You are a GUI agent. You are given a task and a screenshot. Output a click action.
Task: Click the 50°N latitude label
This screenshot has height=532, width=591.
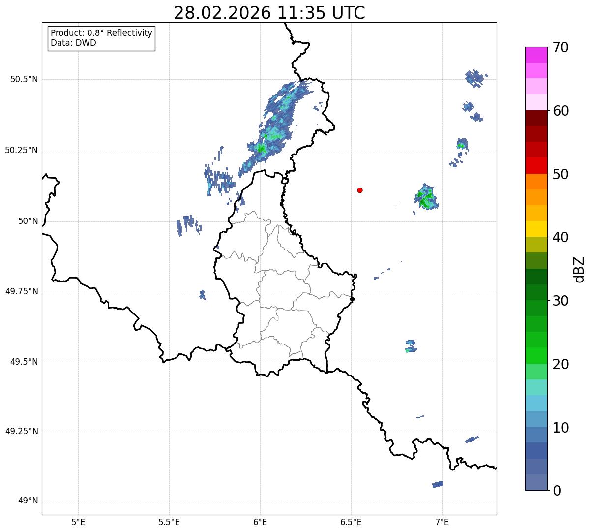28,221
